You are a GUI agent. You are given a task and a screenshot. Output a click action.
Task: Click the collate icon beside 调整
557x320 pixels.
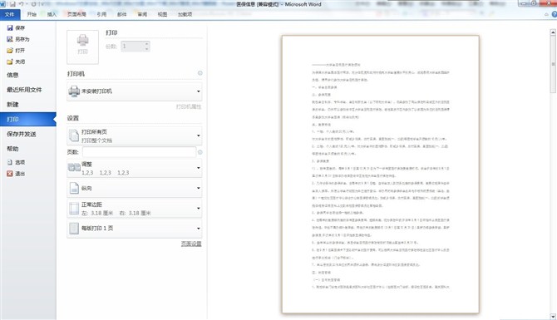click(74, 168)
